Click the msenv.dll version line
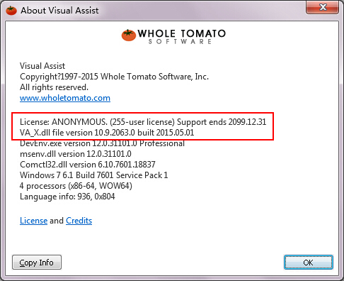Viewport: 344px width, 281px height. [x=76, y=154]
